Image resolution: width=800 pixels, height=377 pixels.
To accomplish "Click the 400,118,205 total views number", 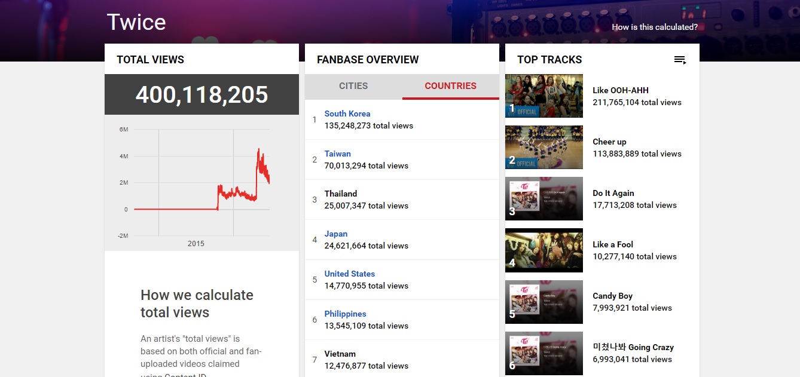I will point(201,94).
